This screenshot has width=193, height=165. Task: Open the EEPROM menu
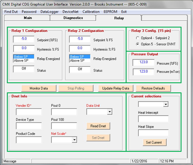(x=110, y=12)
